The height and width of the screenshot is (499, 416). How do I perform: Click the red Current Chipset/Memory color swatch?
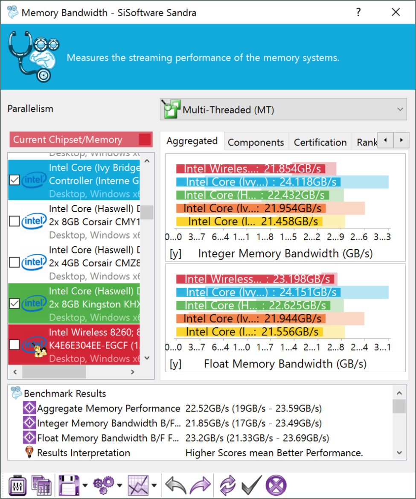pos(145,140)
